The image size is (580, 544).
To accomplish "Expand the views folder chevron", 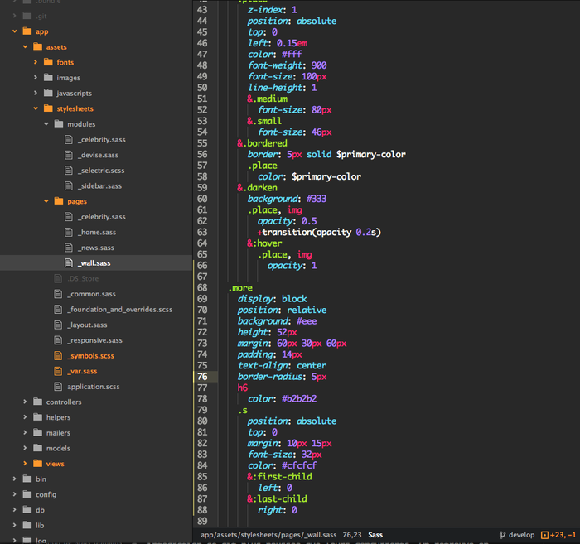I will pos(25,464).
